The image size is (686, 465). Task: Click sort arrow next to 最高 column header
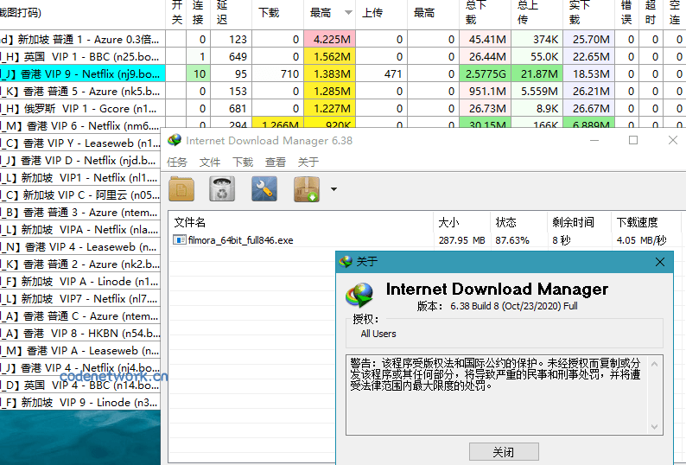pos(348,13)
